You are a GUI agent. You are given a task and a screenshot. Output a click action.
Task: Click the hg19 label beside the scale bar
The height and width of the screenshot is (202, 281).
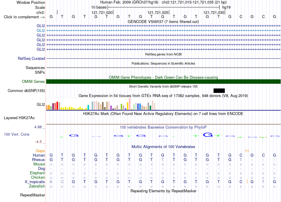click(x=226, y=7)
